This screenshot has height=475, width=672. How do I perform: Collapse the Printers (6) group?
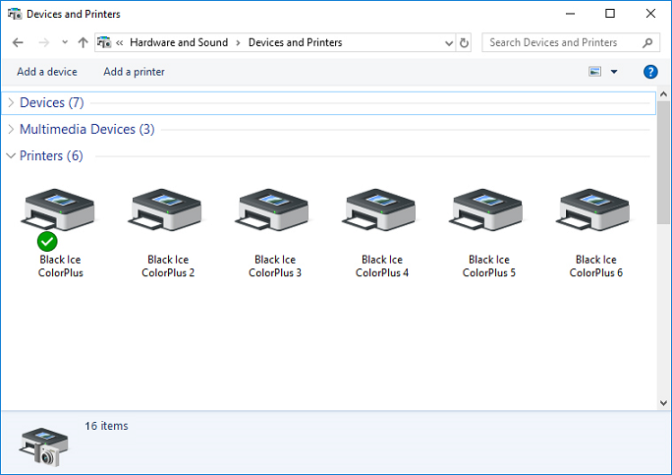point(11,155)
